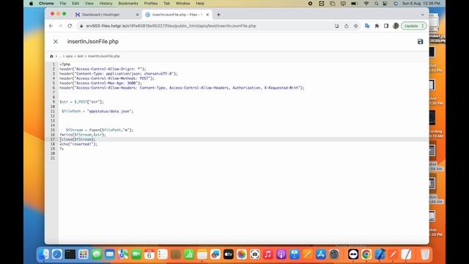Open Calendar from the Dock
This screenshot has height=264, width=469.
149,254
